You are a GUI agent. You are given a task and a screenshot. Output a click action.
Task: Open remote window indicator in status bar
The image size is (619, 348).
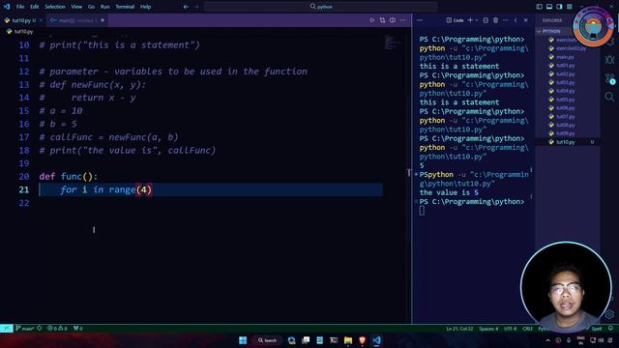pyautogui.click(x=7, y=329)
